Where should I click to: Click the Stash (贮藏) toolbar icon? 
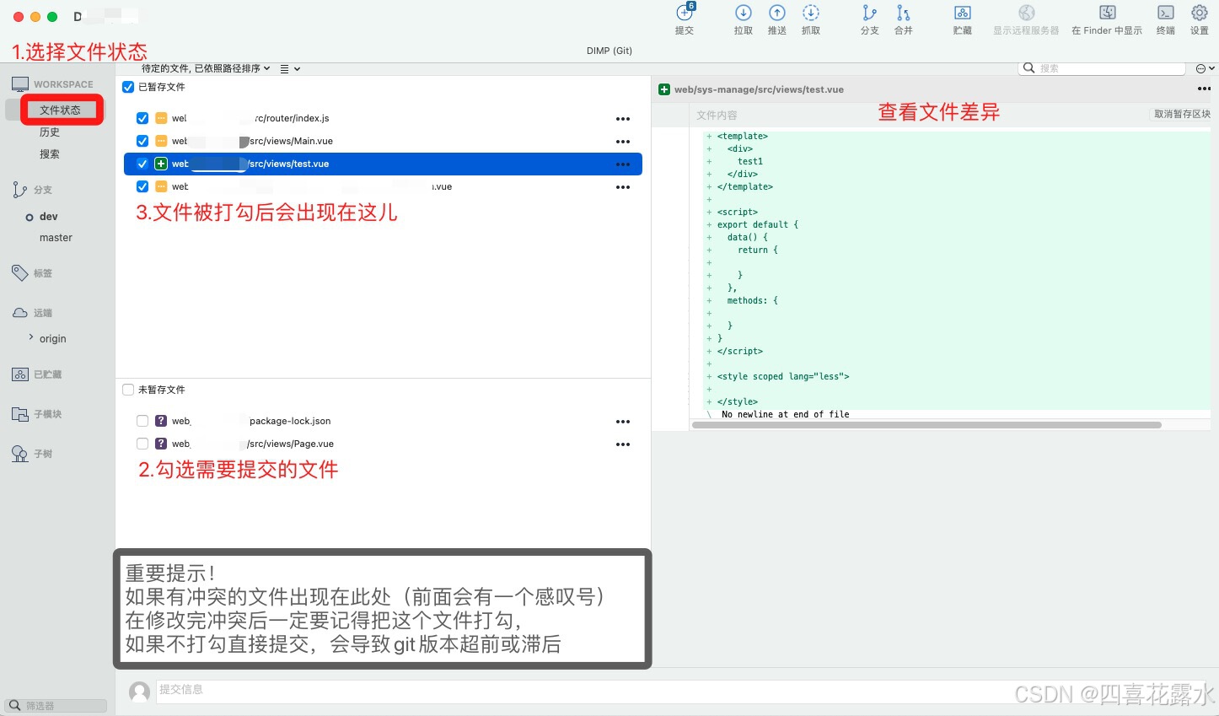point(963,13)
